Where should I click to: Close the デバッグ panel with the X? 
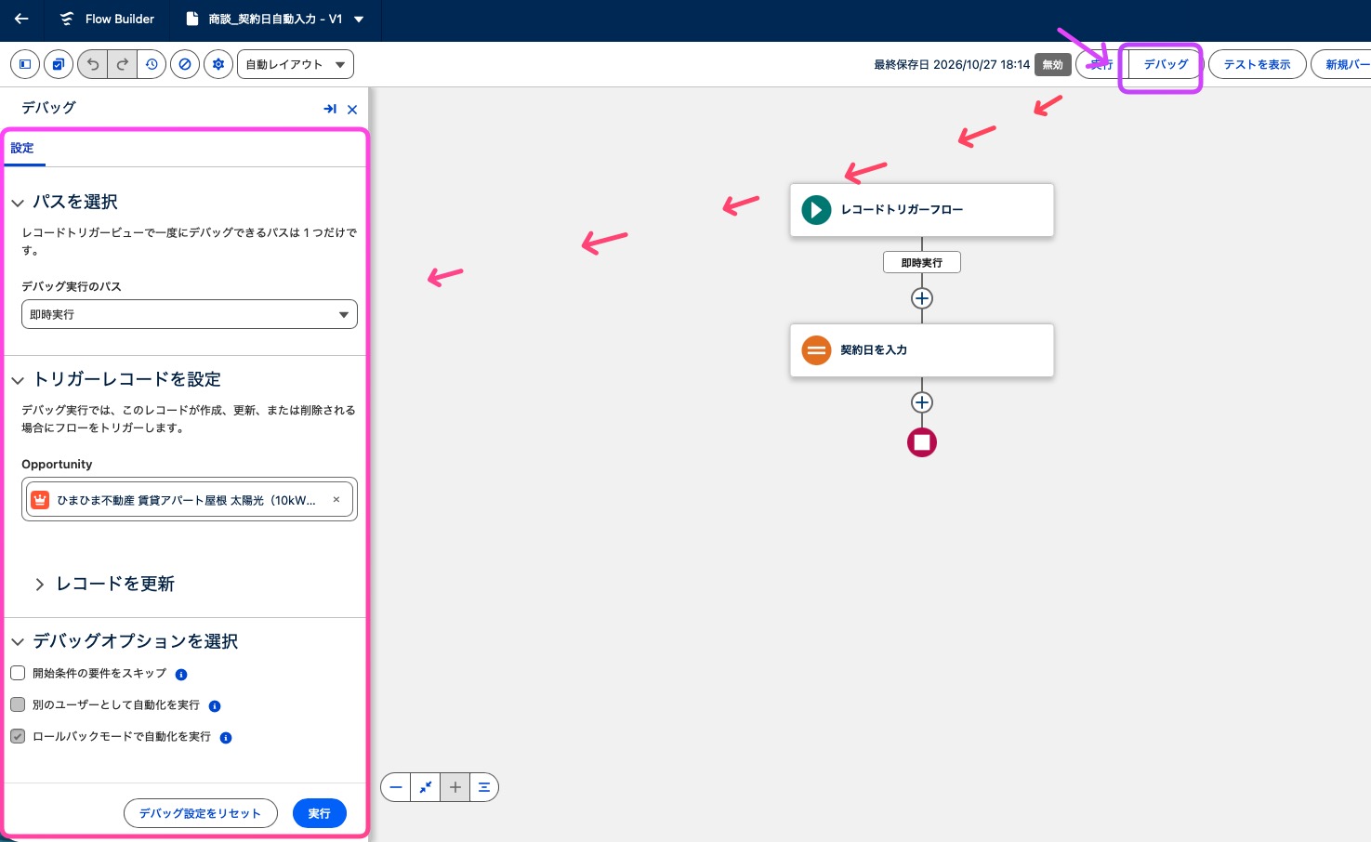tap(352, 110)
